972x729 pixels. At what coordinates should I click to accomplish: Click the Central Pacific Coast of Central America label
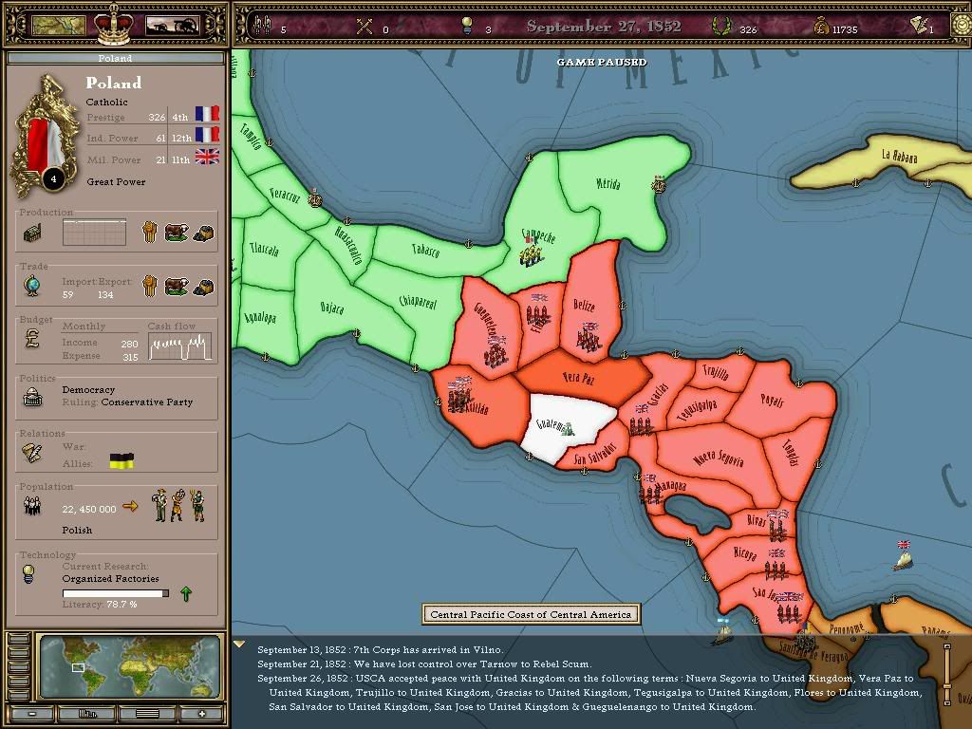[530, 614]
